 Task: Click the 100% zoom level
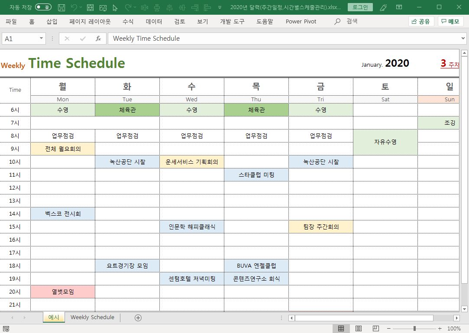454,329
